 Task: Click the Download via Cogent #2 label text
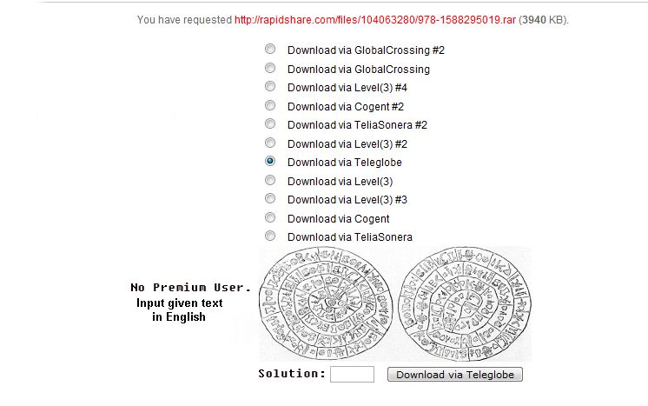coord(346,107)
